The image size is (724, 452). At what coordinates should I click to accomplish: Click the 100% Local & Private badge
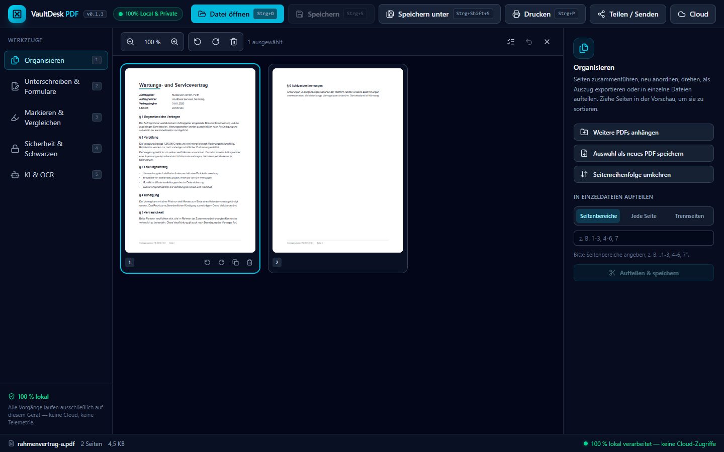pyautogui.click(x=148, y=14)
